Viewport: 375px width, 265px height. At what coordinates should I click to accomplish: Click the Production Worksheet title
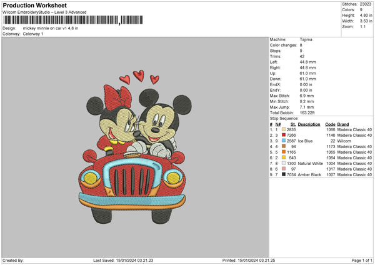31,4
